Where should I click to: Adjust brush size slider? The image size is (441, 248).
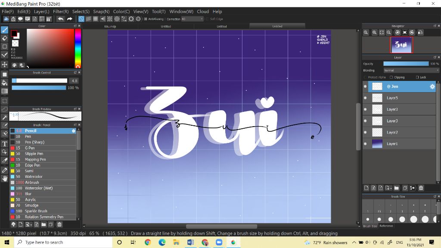click(x=39, y=81)
